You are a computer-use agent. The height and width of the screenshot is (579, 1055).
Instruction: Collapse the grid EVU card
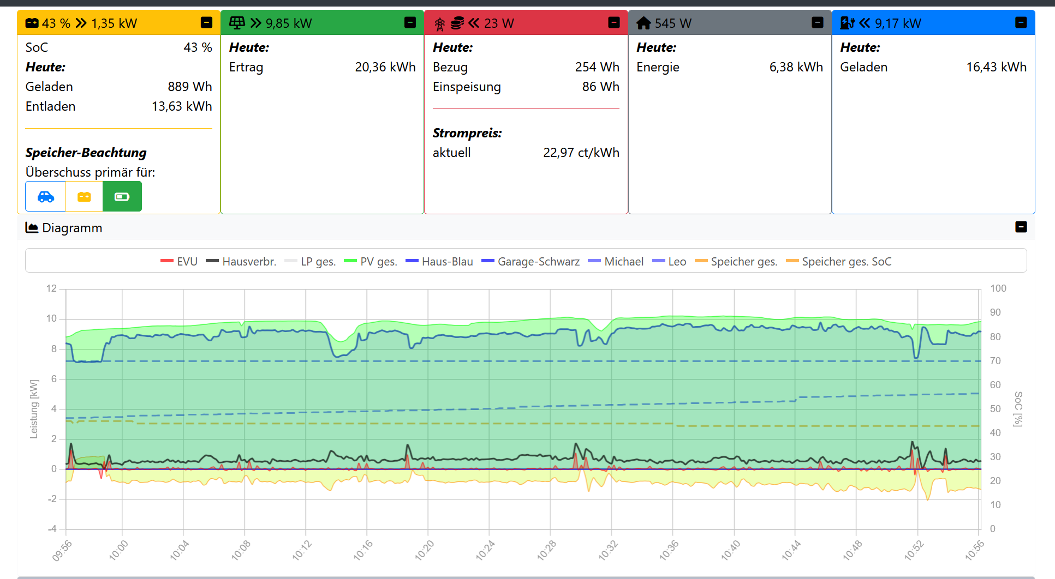[613, 22]
